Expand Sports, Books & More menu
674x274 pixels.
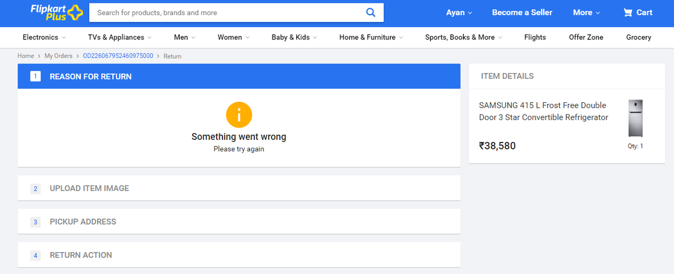pyautogui.click(x=464, y=37)
